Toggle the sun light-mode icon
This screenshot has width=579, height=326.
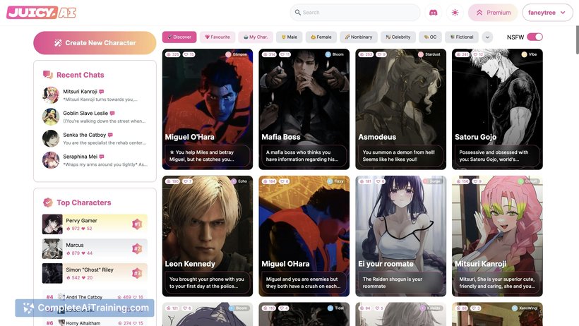click(455, 13)
